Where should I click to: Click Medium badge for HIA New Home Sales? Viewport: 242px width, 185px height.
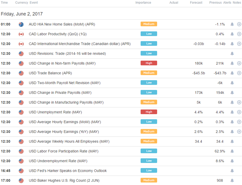[149, 24]
